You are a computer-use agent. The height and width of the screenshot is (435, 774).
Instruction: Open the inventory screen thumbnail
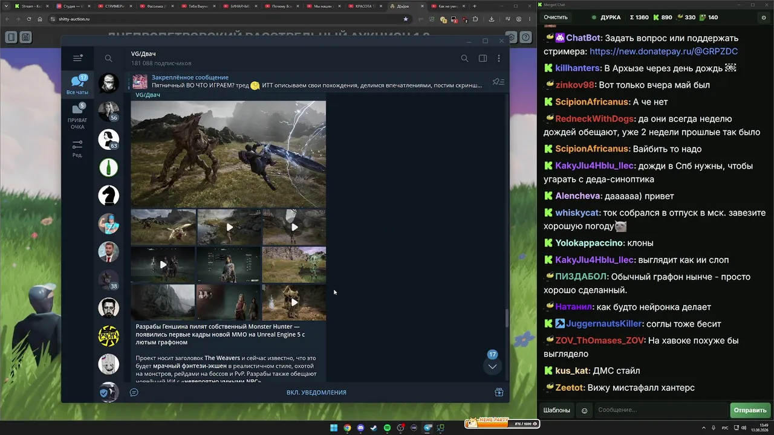229,265
